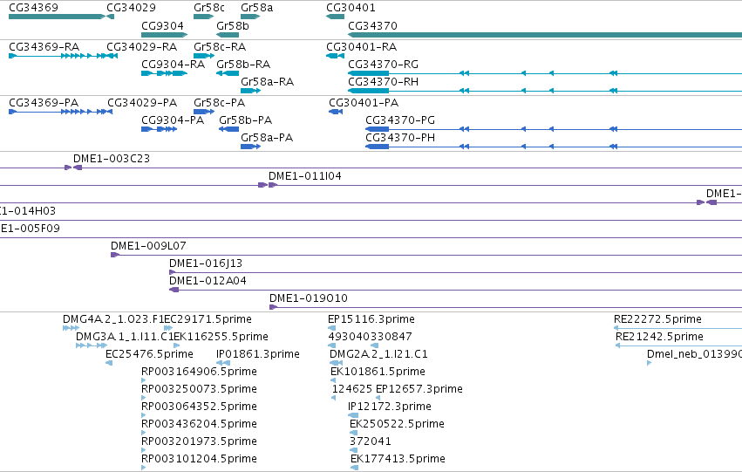This screenshot has width=742, height=472.
Task: Select the 005F09 clone label
Action: click(x=30, y=229)
